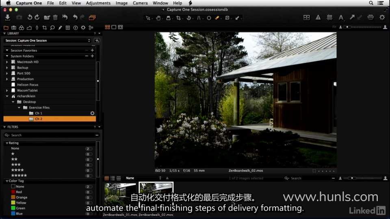
Task: Open Spotlight search in menu bar
Action: pyautogui.click(x=371, y=3)
